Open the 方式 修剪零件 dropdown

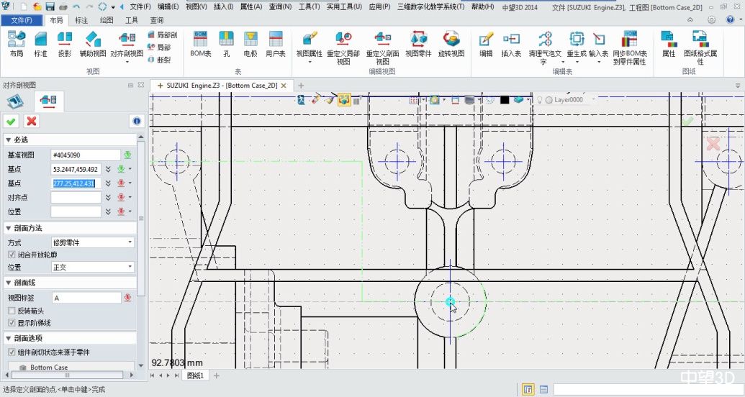pos(92,242)
